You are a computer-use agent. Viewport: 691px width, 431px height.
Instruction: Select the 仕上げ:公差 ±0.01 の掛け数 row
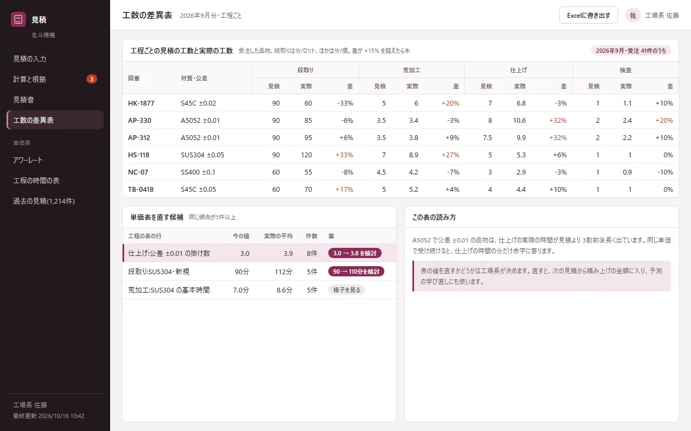[259, 253]
